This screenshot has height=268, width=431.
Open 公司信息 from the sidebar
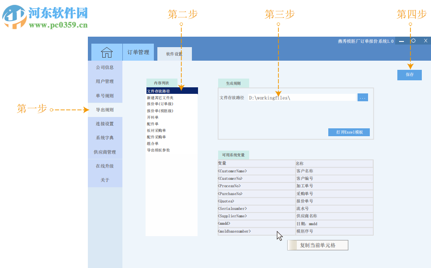click(x=105, y=67)
